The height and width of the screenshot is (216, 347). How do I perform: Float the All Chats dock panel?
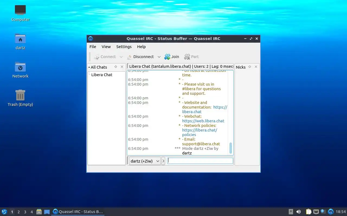tap(116, 67)
